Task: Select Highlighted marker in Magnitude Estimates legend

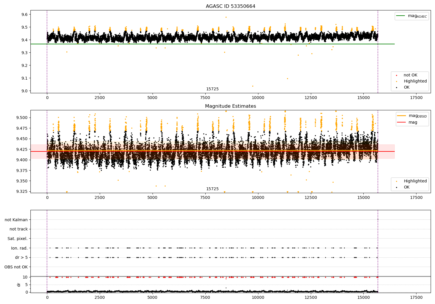Action: coord(396,181)
